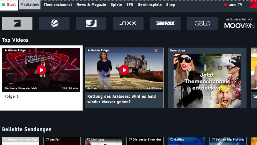The width and height of the screenshot is (257, 145).
Task: Open the Themenchannels promotion banner
Action: click(207, 81)
